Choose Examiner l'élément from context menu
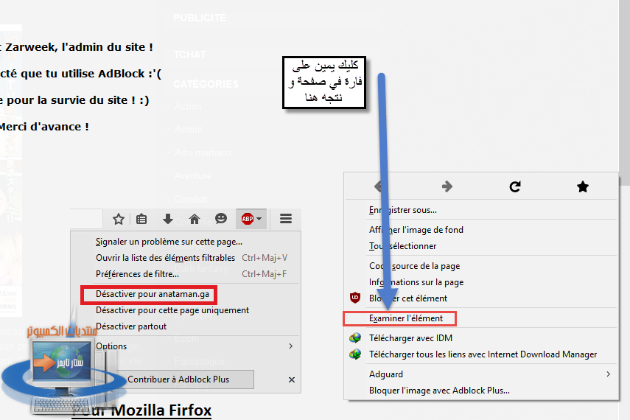This screenshot has width=630, height=420. [x=406, y=318]
